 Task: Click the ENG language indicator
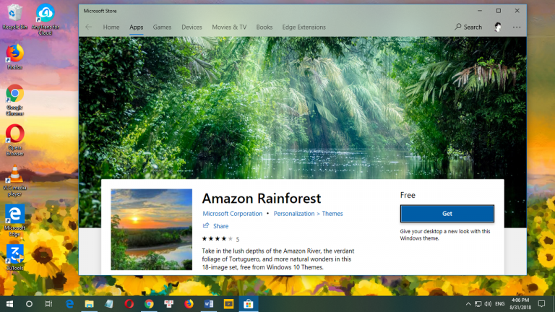point(500,304)
